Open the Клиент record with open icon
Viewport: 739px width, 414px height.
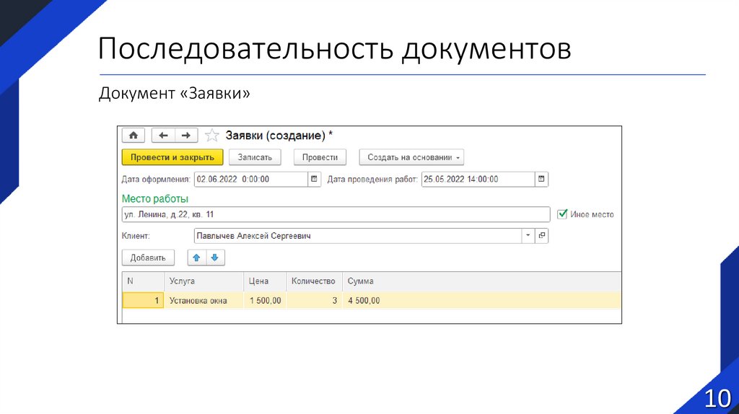click(x=542, y=236)
